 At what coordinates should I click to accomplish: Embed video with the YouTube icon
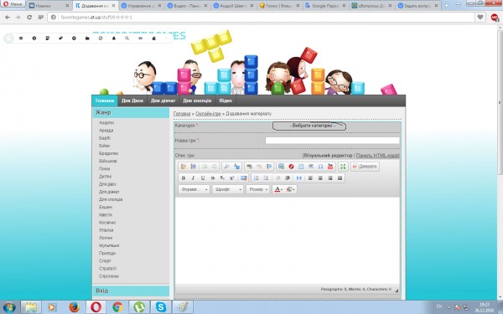(x=330, y=167)
